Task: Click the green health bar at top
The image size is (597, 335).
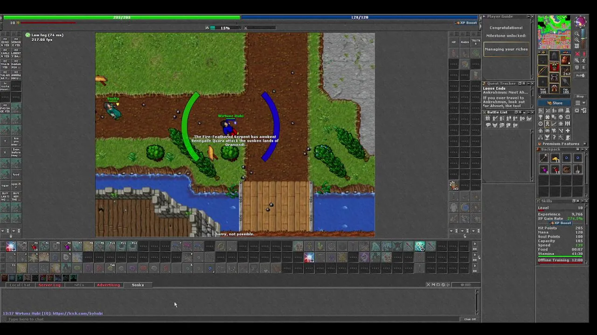Action: [121, 17]
